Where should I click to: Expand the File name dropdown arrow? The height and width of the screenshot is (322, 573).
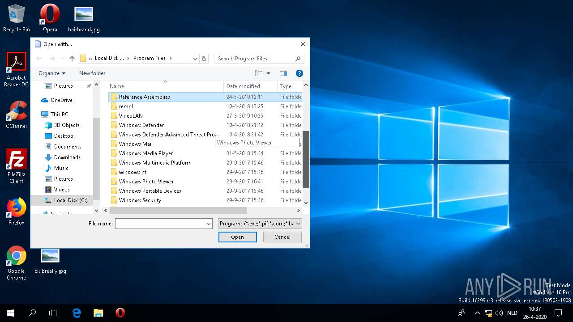pos(209,224)
